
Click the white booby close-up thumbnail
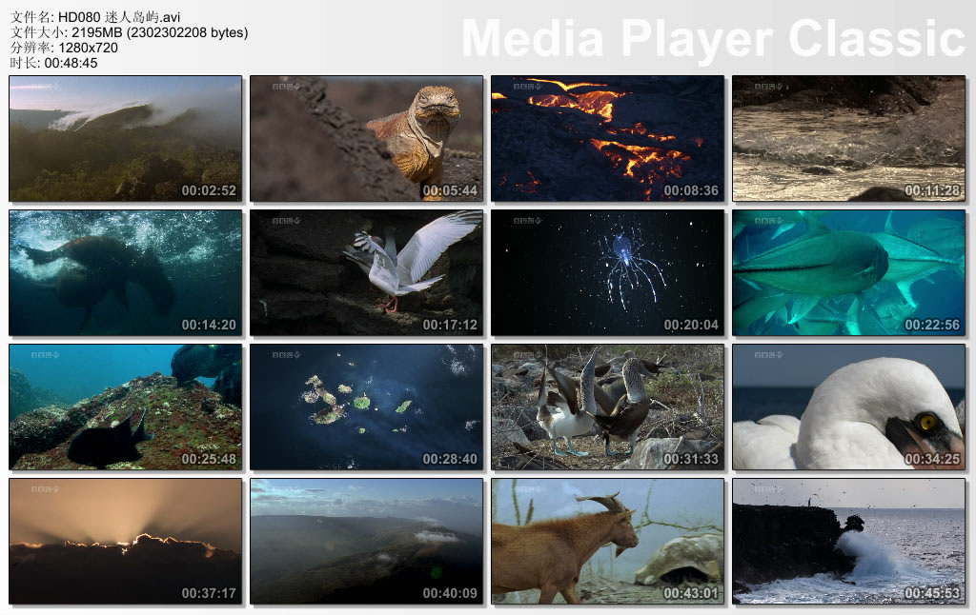(848, 407)
